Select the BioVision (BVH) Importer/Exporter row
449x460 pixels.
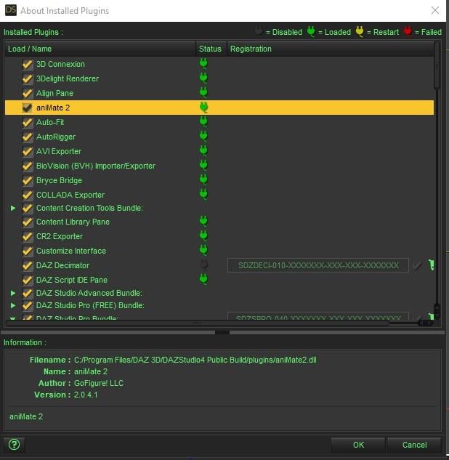pyautogui.click(x=219, y=166)
